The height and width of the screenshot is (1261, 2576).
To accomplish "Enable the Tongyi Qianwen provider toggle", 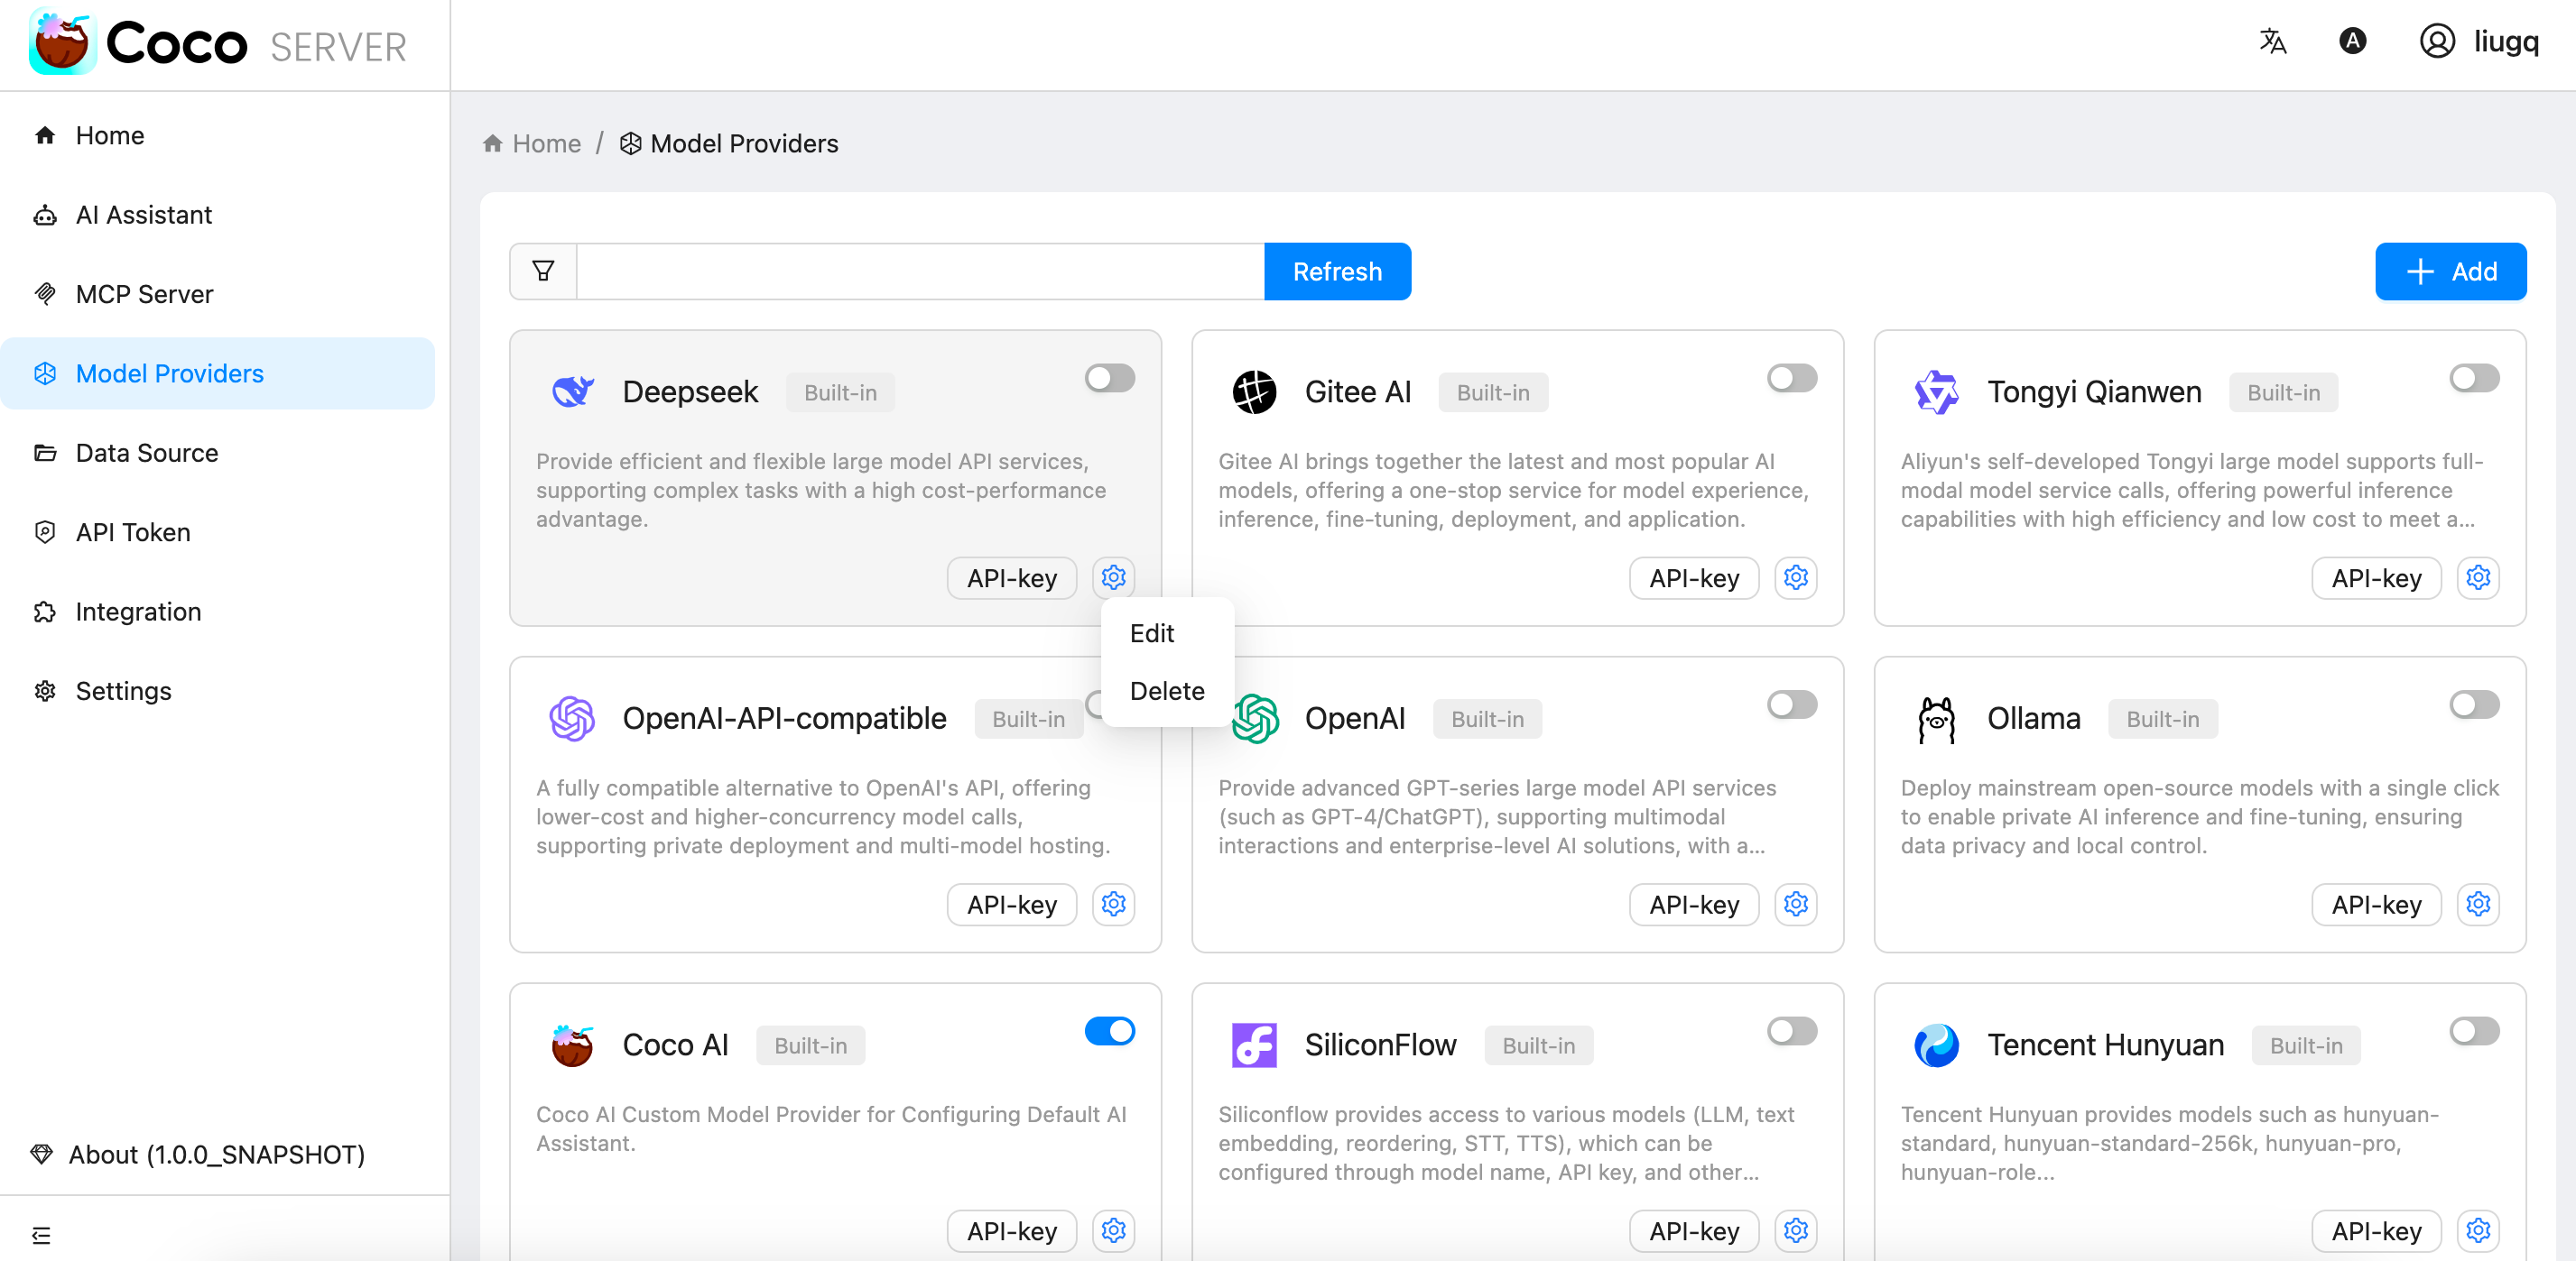I will (2473, 378).
